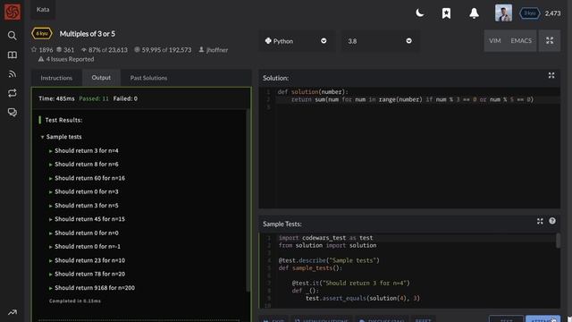This screenshot has height=322, width=572.
Task: Expand the Solution editor panel
Action: (x=551, y=75)
